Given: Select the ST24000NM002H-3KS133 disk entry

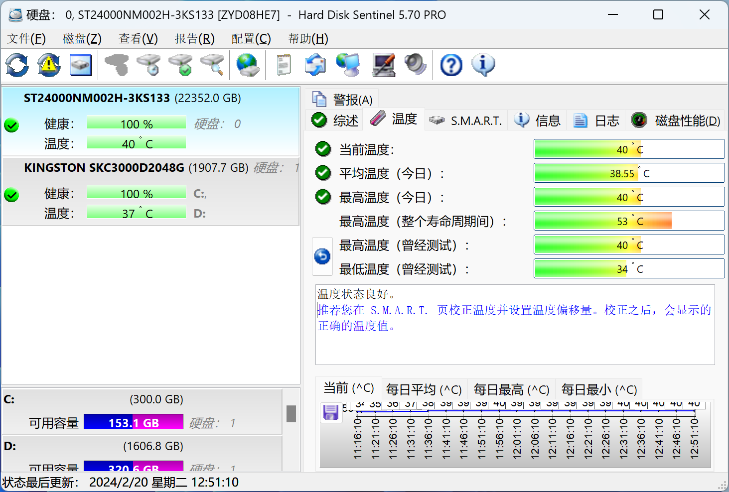Looking at the screenshot, I should pyautogui.click(x=150, y=122).
